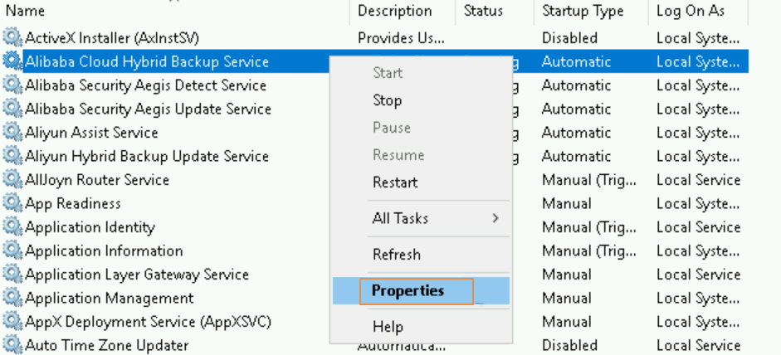This screenshot has height=355, width=781.
Task: Click gear icon of Aliyun Hybrid Backup Update Service
Action: pos(12,156)
